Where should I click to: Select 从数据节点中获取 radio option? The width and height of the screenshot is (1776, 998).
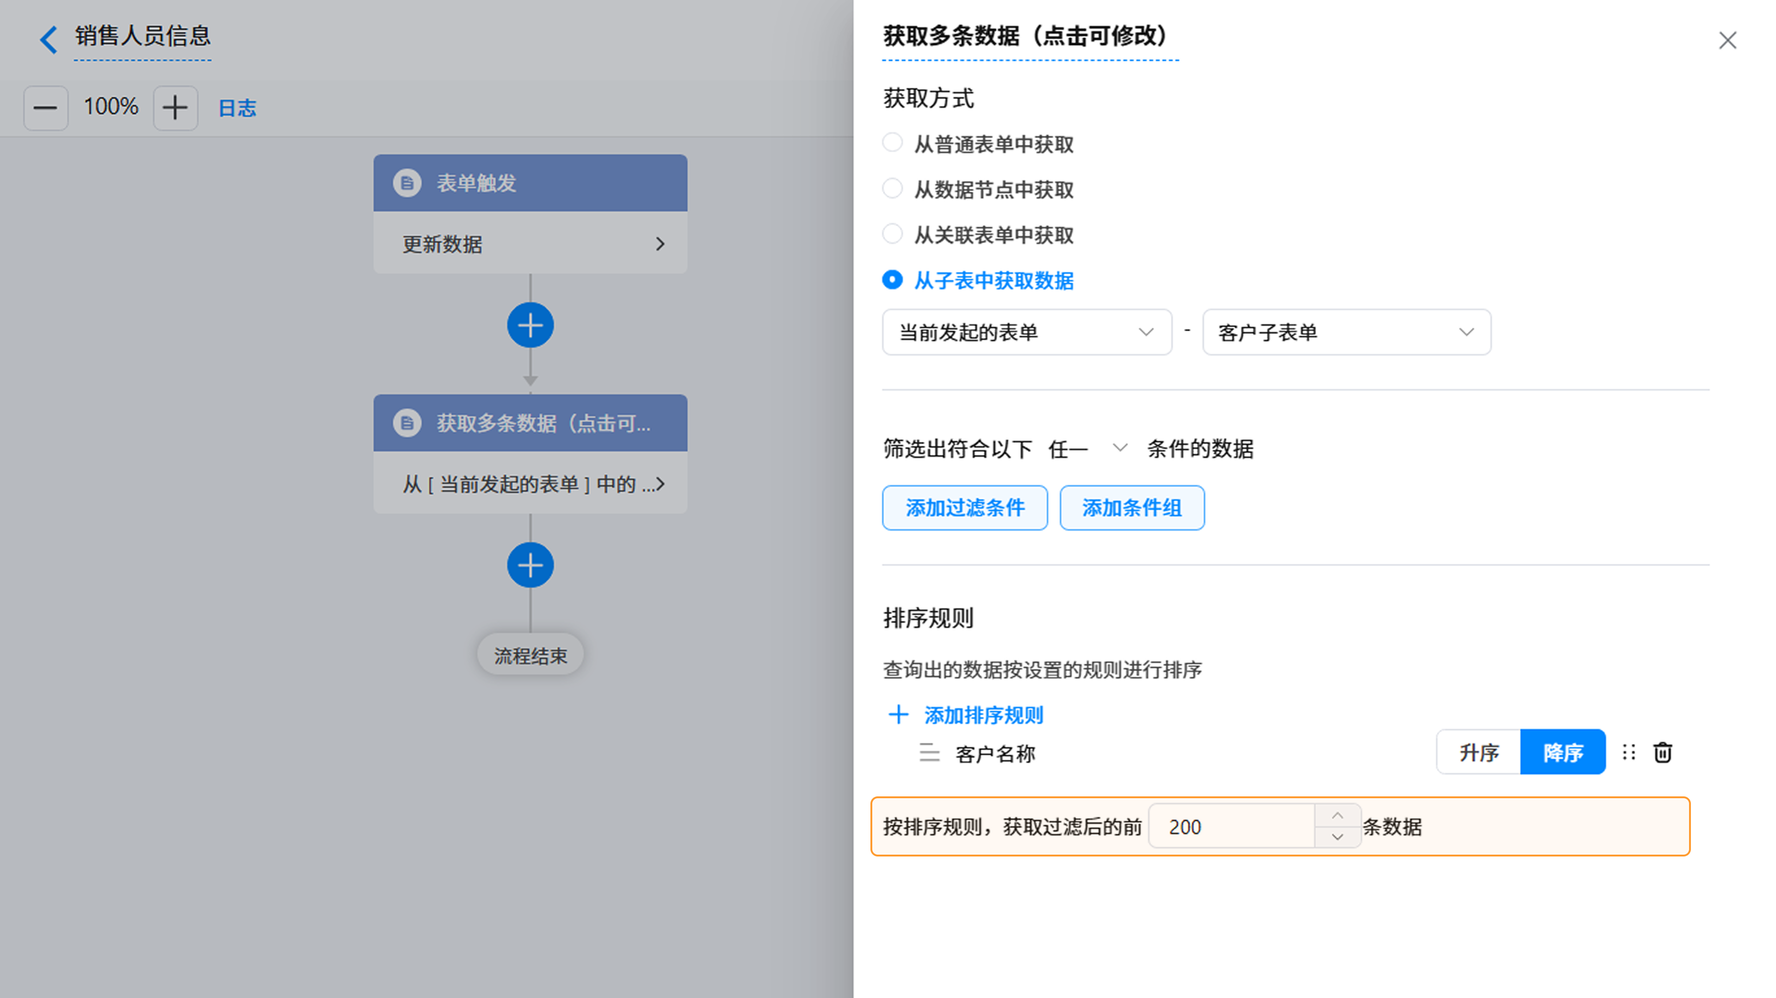[892, 188]
